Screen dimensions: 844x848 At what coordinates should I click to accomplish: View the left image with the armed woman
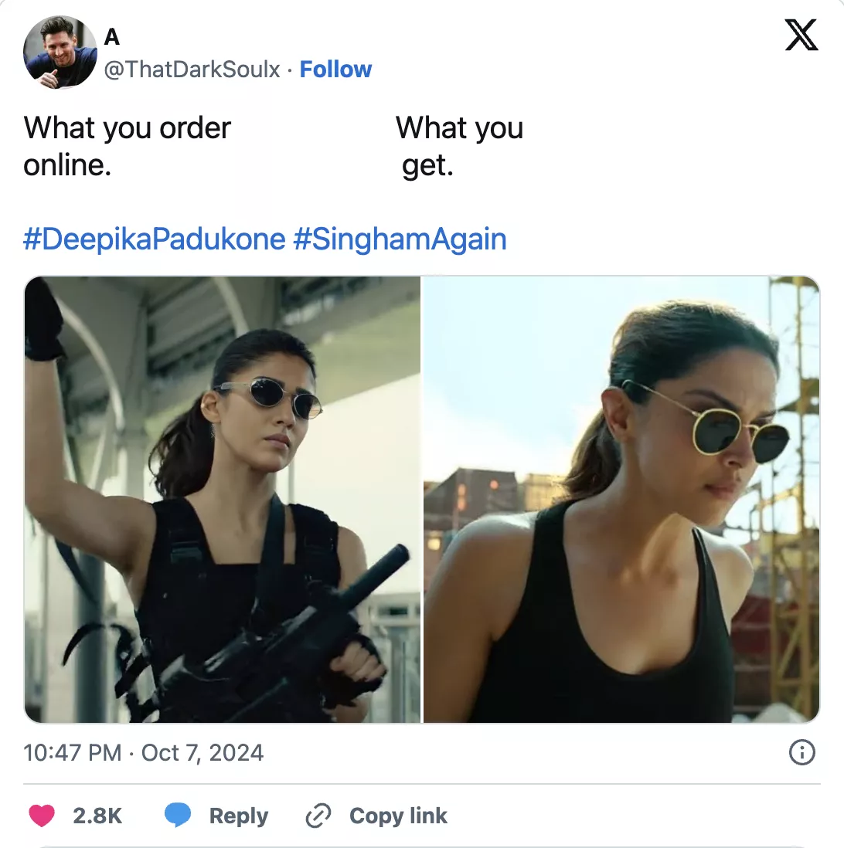pyautogui.click(x=223, y=500)
